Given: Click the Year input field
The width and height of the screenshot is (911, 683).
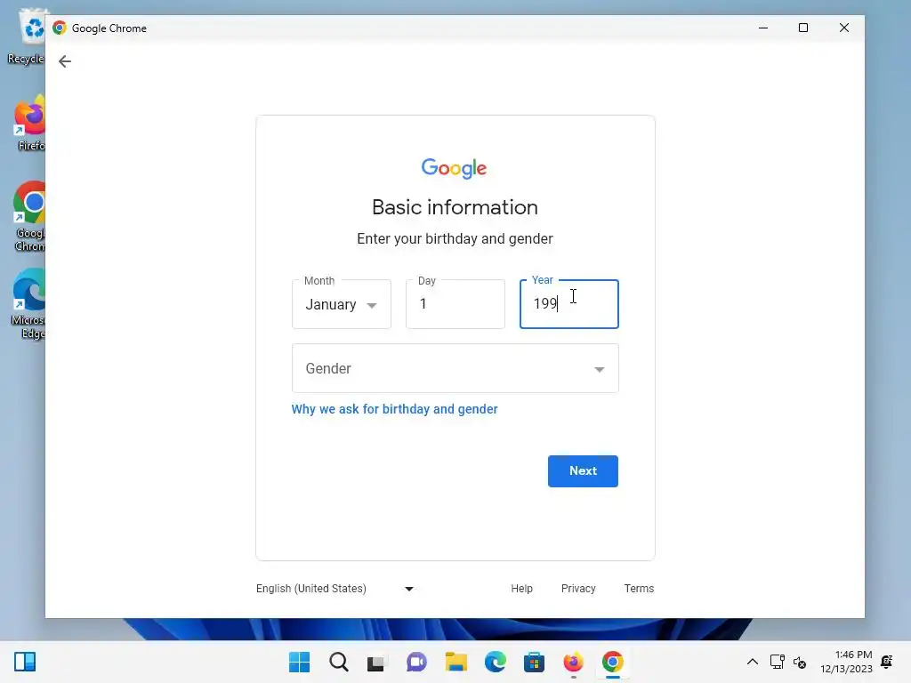Looking at the screenshot, I should (x=568, y=304).
